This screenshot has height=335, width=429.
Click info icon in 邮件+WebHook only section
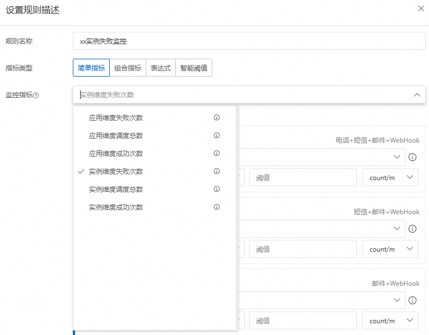click(x=412, y=300)
